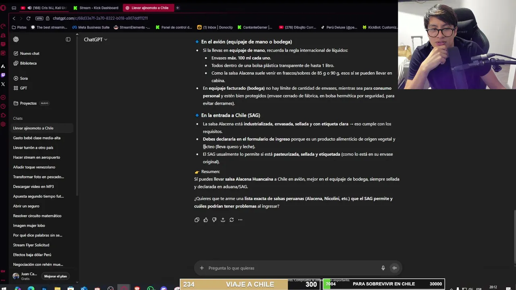Collapse the Chats list header
This screenshot has height=290, width=516.
(x=18, y=118)
